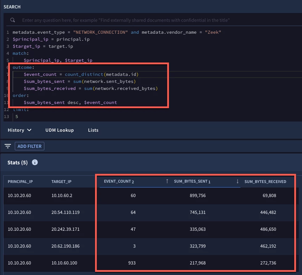Viewport: 302px width, 275px height.
Task: Click bytes sent value 323,799
Action: pos(198,246)
